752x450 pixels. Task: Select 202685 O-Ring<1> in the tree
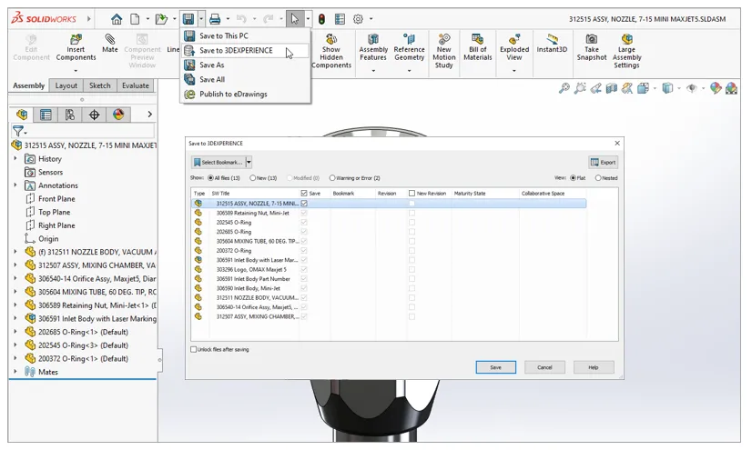click(x=76, y=332)
